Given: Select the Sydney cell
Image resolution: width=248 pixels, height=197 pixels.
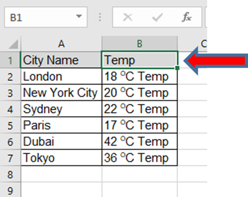Looking at the screenshot, I should click(61, 109).
